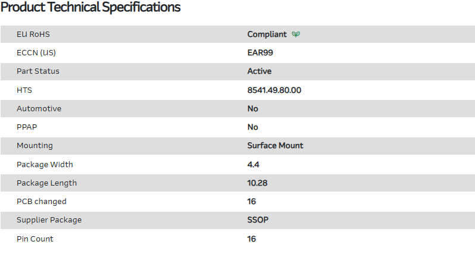The height and width of the screenshot is (257, 475).
Task: Click the green RoHS leaf icon
Action: point(296,35)
